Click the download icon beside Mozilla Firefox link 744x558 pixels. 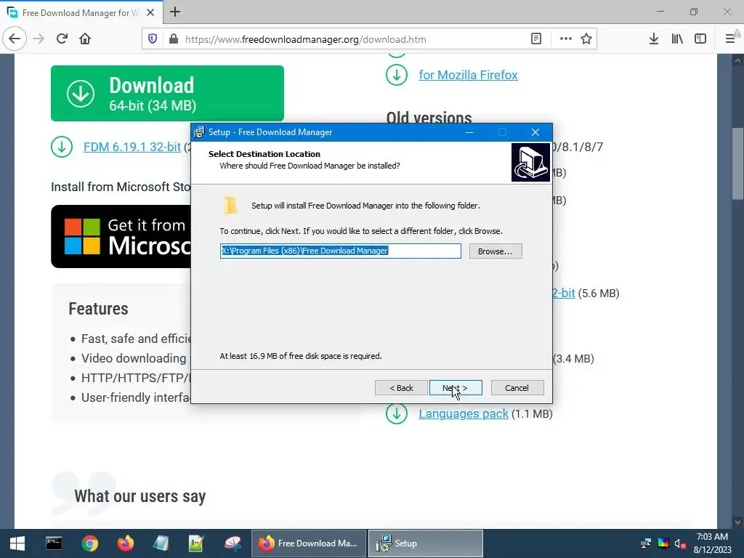point(397,75)
